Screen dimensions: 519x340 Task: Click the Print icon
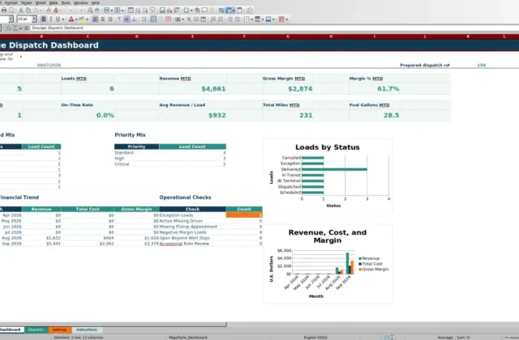[4, 11]
